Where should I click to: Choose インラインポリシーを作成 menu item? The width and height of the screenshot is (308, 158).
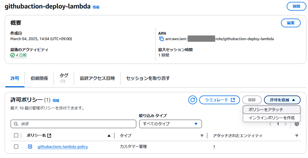[x=272, y=118]
